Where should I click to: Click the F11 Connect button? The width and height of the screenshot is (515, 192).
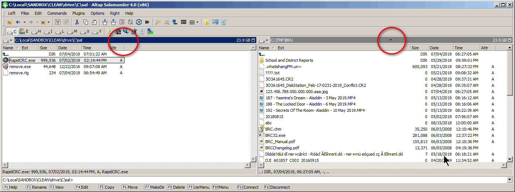coord(248,187)
